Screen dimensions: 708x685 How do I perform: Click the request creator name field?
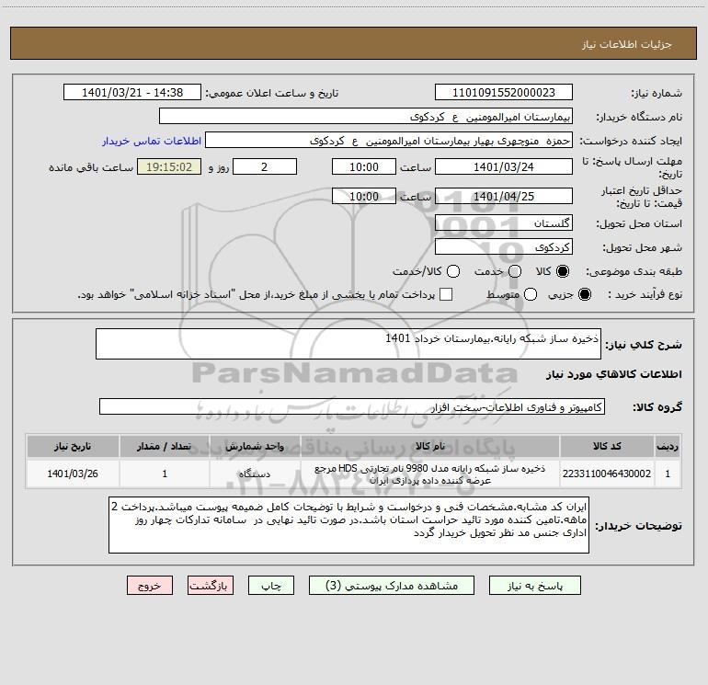pos(389,141)
